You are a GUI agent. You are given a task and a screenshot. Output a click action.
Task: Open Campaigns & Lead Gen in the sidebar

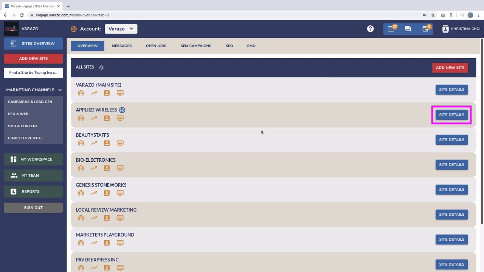tap(33, 102)
